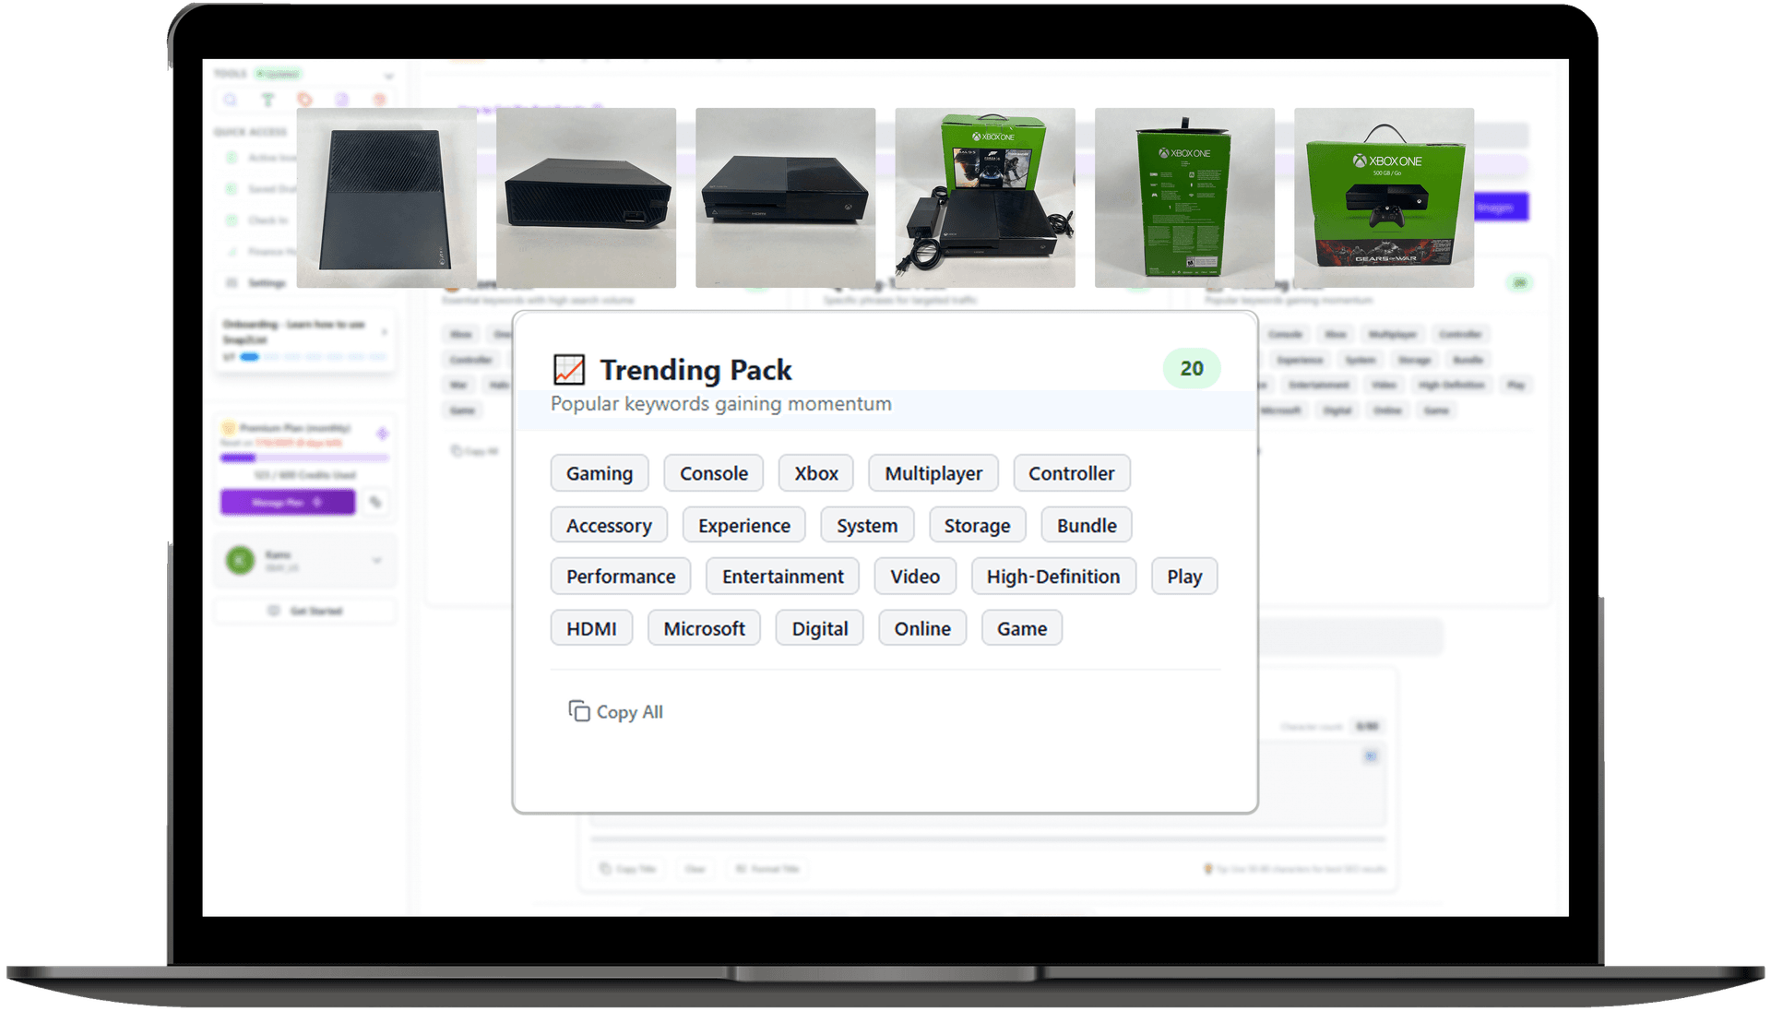
Task: Select the High-Definition keyword chip
Action: [1052, 577]
